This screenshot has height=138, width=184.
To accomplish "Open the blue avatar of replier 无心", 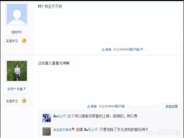I will (x=47, y=118).
